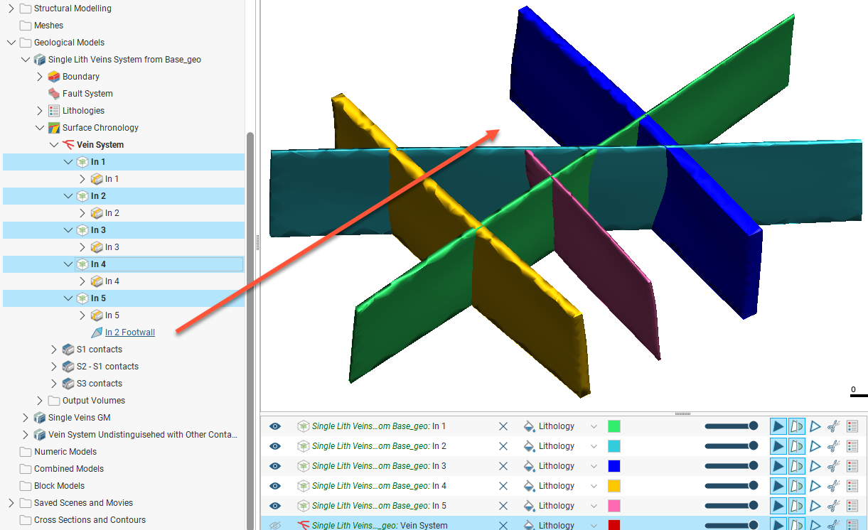Collapse the Vein System tree node
This screenshot has width=868, height=530.
(54, 145)
